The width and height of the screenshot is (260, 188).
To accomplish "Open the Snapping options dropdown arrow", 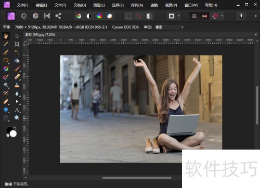I will (x=222, y=16).
